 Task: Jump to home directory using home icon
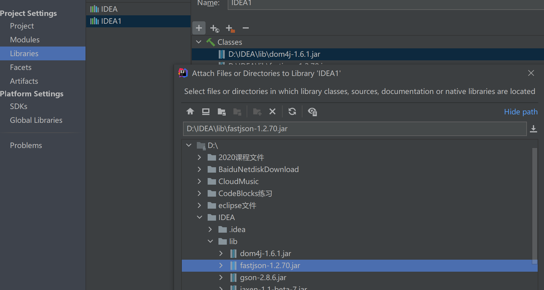pyautogui.click(x=190, y=111)
